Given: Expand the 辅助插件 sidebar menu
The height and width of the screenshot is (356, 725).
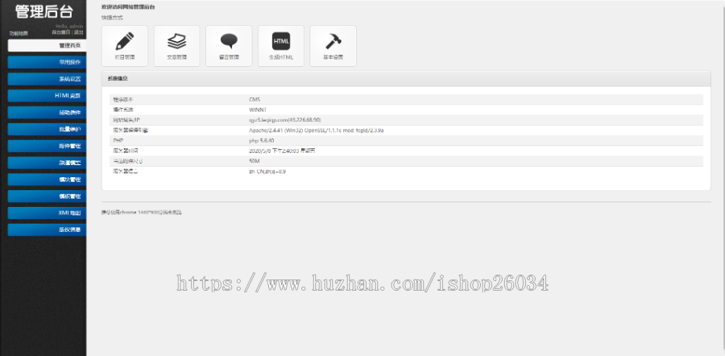Looking at the screenshot, I should pos(48,112).
